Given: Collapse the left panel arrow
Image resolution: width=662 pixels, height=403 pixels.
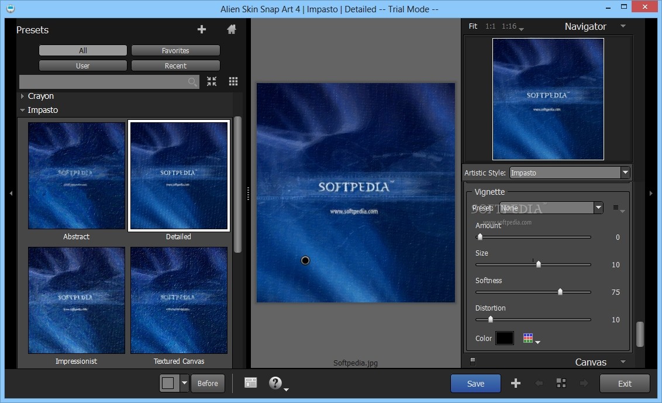Looking at the screenshot, I should click(x=11, y=194).
